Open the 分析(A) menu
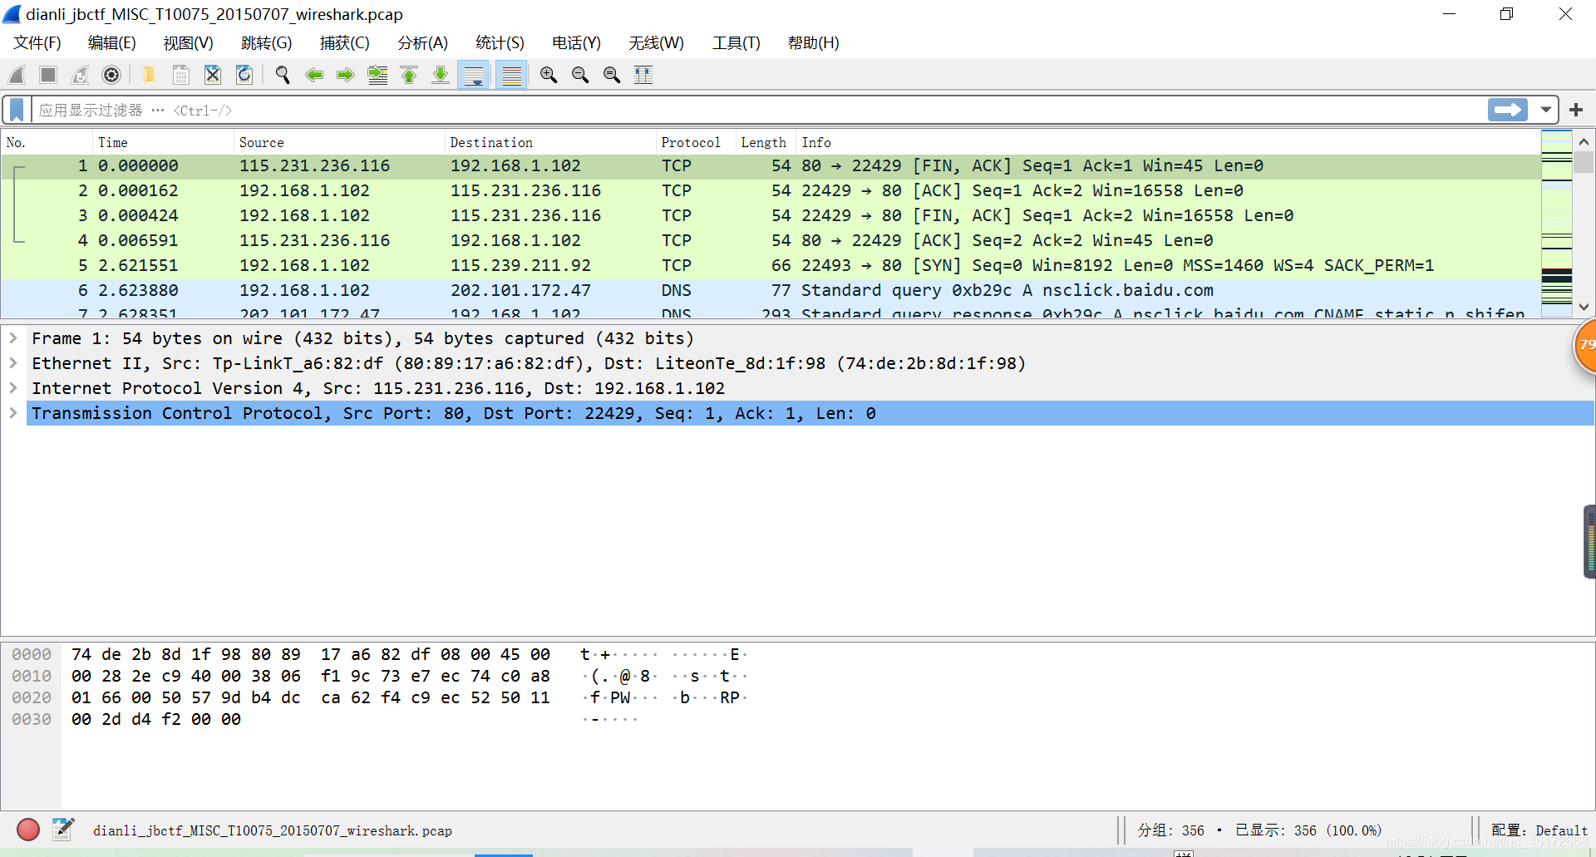This screenshot has width=1596, height=857. click(x=422, y=43)
